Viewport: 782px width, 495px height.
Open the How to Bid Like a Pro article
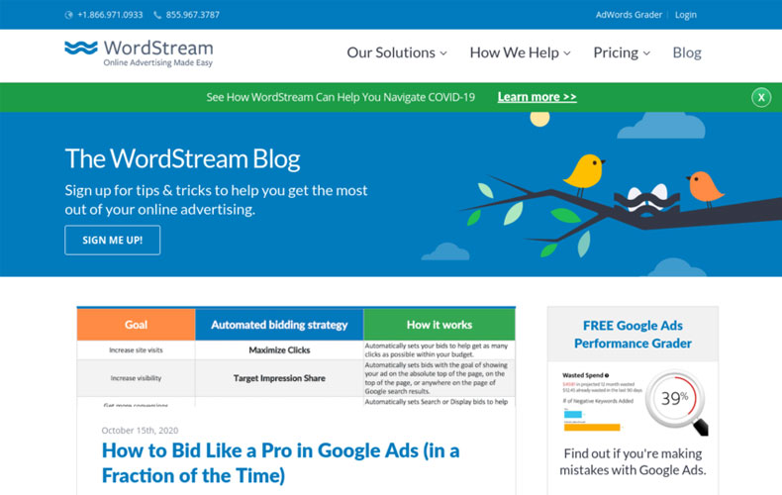coord(280,463)
